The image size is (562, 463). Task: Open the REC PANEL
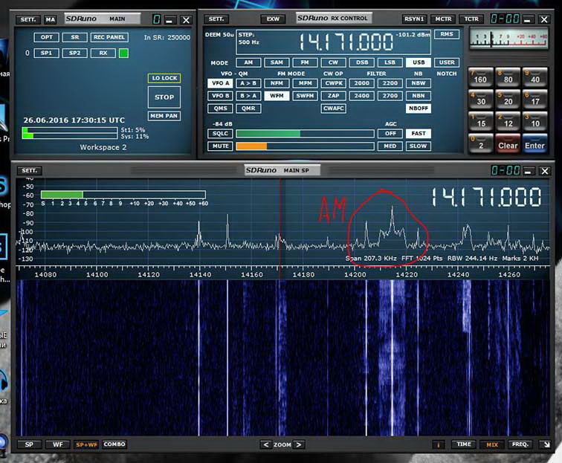point(109,37)
